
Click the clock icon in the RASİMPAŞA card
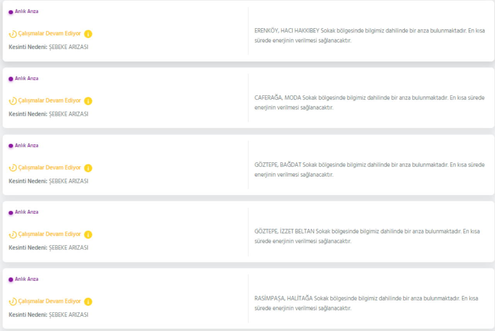tap(13, 302)
